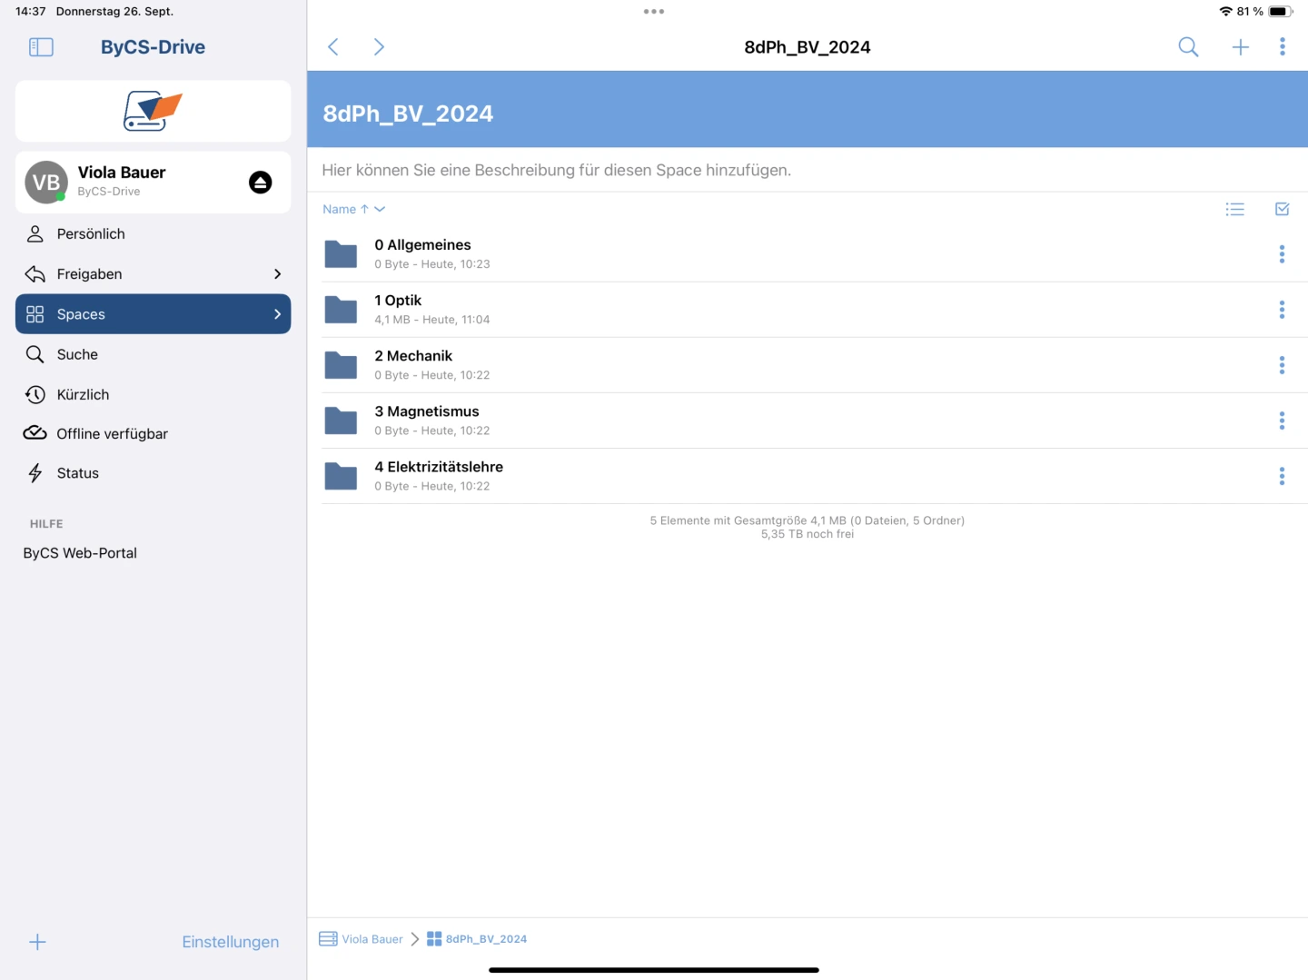Switch list view layout icon
The width and height of the screenshot is (1308, 980).
(x=1234, y=209)
